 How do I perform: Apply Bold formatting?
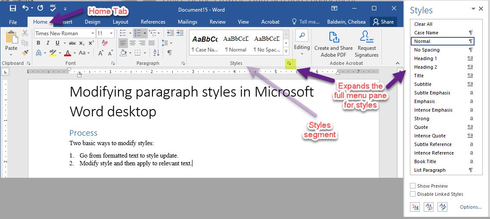(x=38, y=43)
